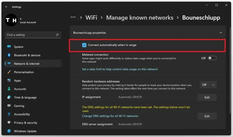
Task: Open the Random hardware addresses dropdown
Action: coord(208,85)
